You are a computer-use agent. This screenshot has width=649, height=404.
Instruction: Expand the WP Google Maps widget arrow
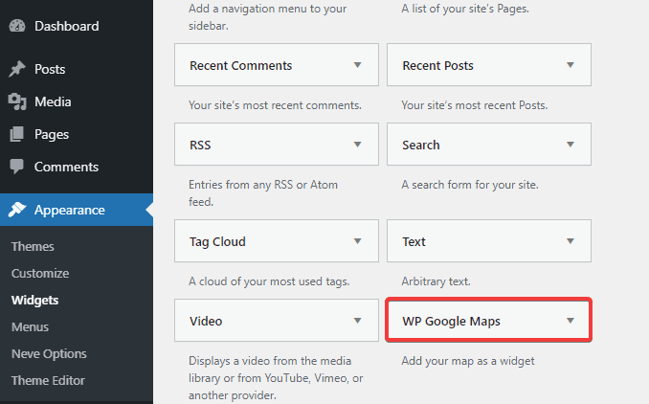pos(571,321)
